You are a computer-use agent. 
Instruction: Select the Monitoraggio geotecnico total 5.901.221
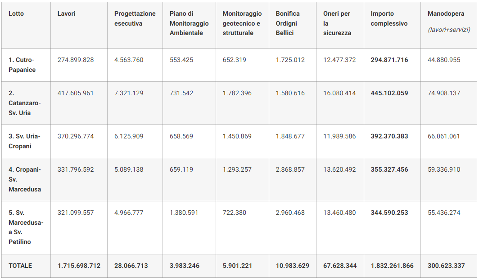[x=237, y=266]
